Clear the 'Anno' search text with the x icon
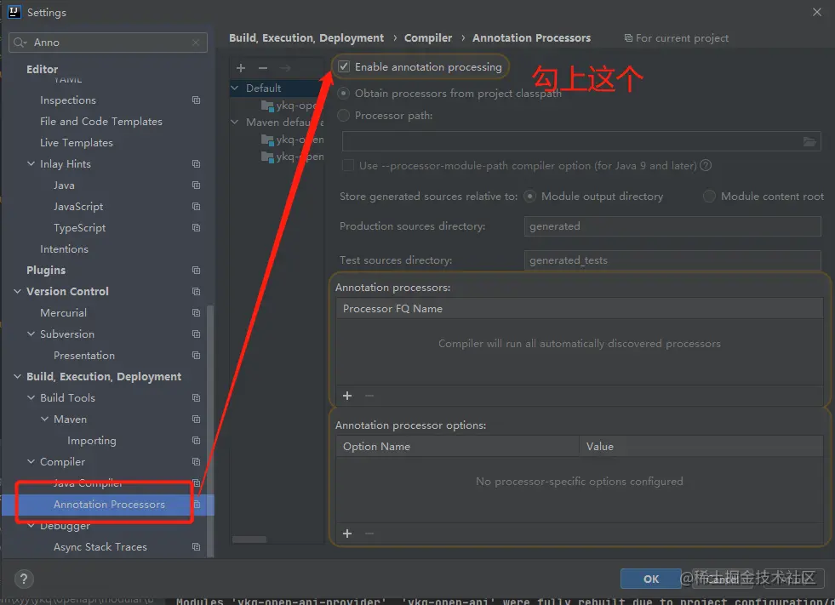The image size is (835, 605). coord(196,43)
